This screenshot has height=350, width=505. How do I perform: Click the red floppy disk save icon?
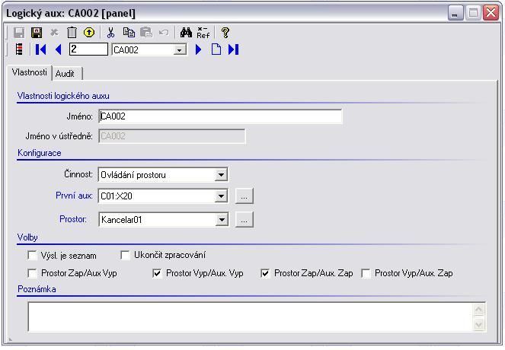tap(37, 33)
